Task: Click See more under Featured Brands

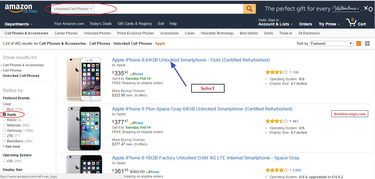Action: (11, 146)
